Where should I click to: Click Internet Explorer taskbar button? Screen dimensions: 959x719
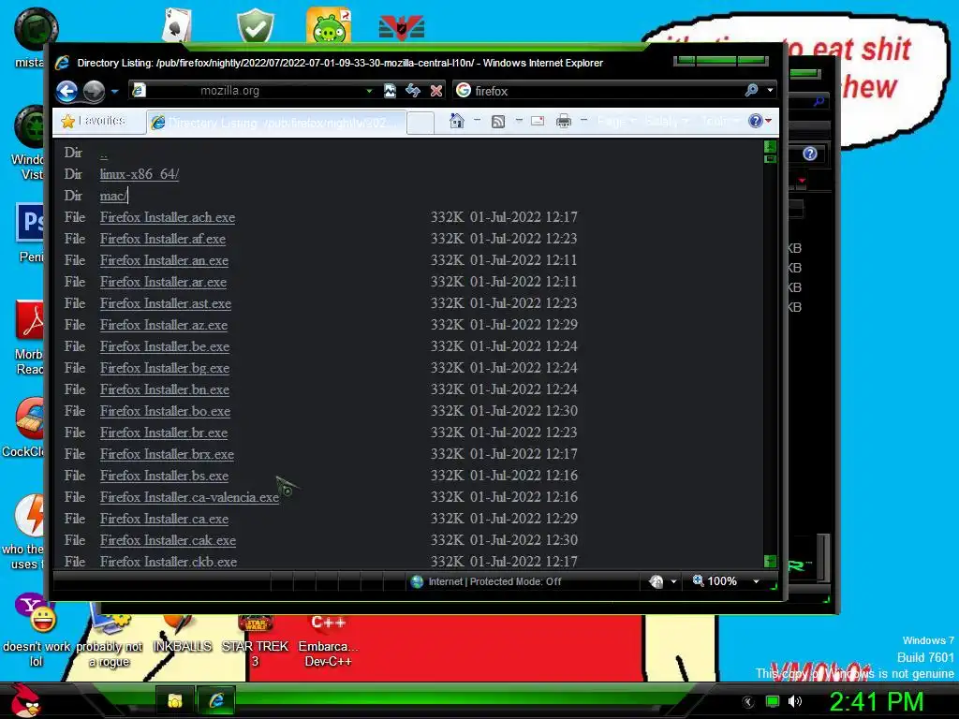216,700
